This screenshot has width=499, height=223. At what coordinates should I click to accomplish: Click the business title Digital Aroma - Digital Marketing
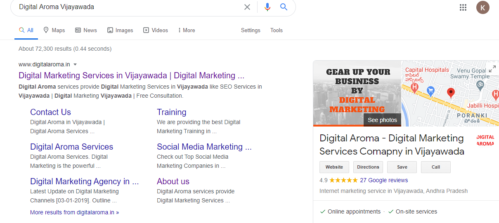coord(392,145)
